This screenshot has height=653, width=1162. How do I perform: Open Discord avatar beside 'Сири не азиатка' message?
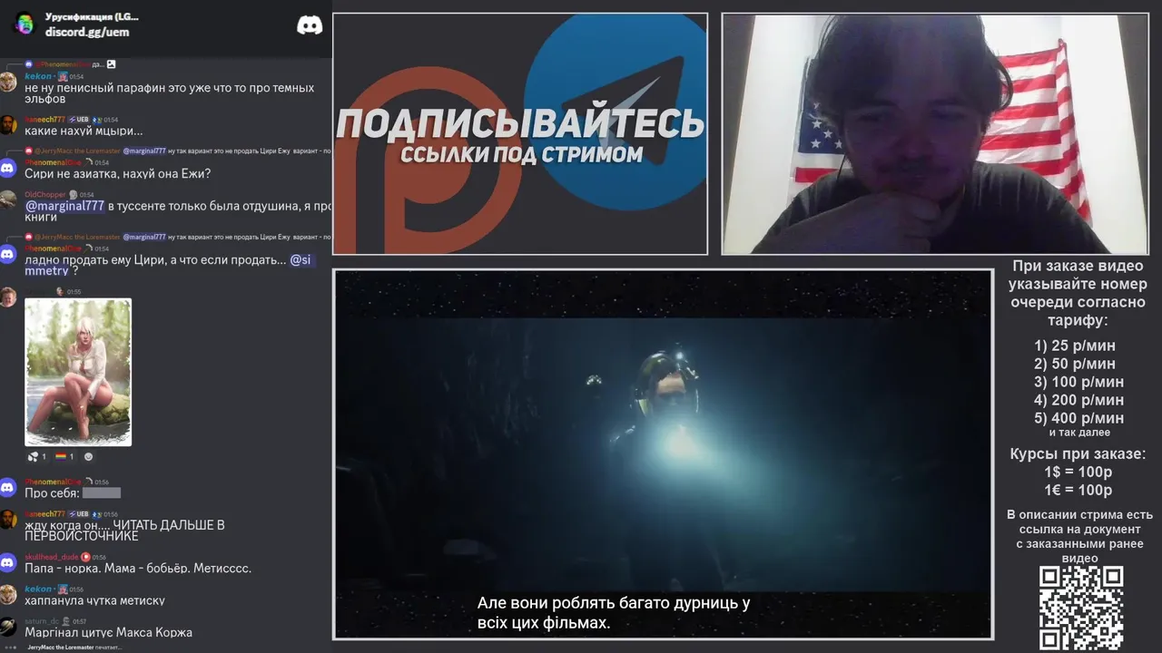(x=8, y=168)
